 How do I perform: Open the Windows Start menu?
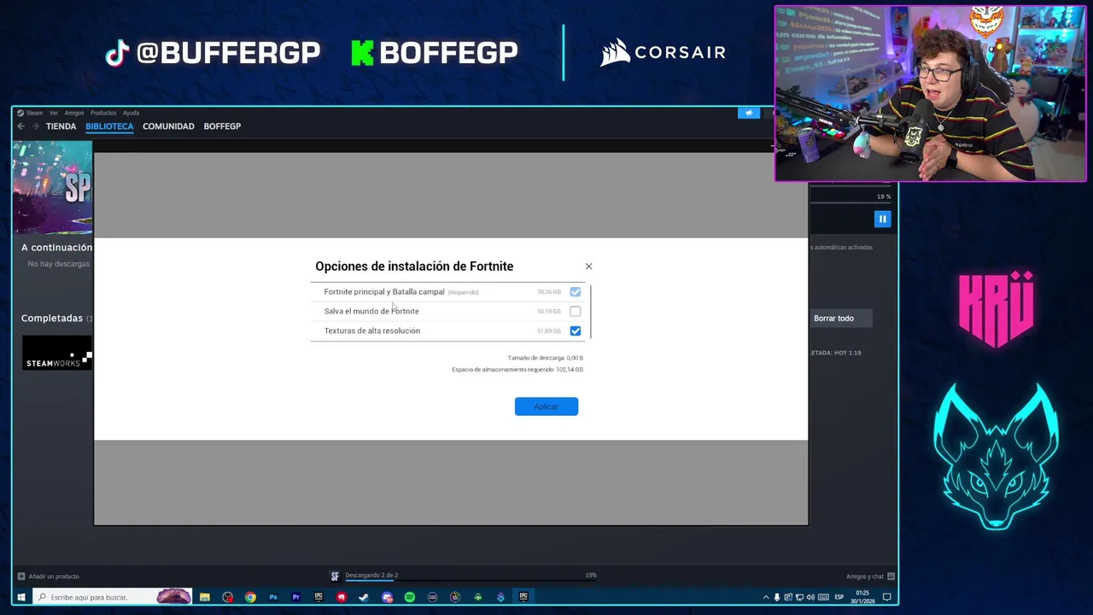20,597
